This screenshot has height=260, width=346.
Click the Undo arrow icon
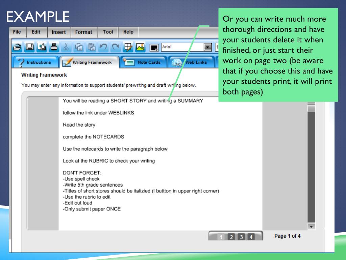coord(103,47)
